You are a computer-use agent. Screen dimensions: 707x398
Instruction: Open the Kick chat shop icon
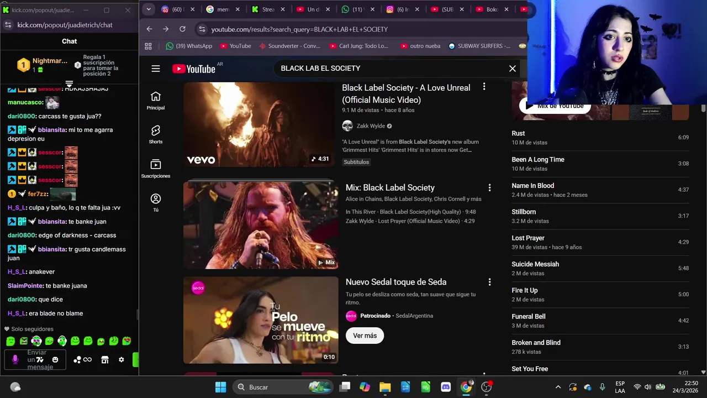(x=105, y=360)
